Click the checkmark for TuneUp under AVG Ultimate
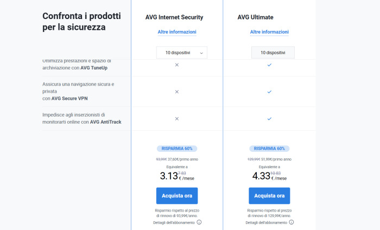The height and width of the screenshot is (230, 380). (x=269, y=65)
